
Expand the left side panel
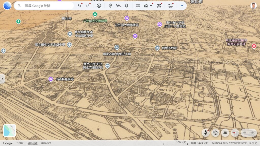(x=2, y=79)
